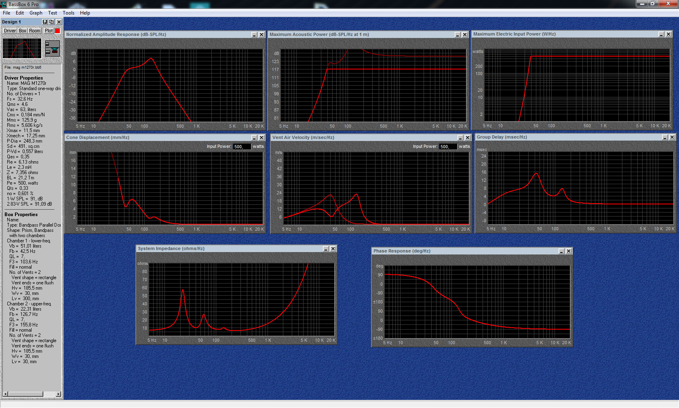Close the Vent Air Velocity graph
This screenshot has width=679, height=408.
tap(468, 138)
